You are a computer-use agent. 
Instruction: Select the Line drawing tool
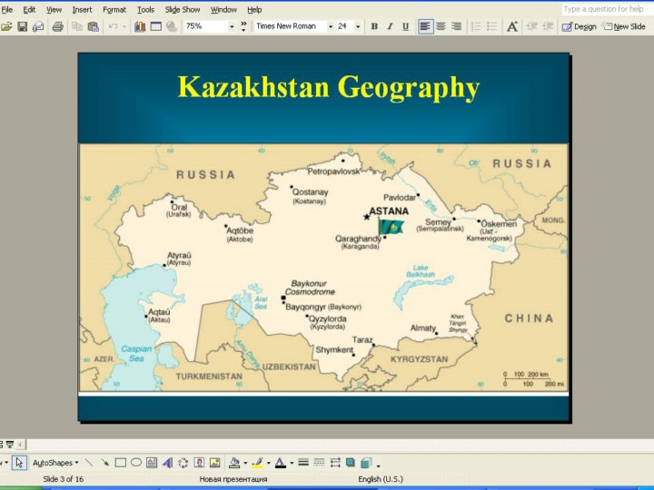click(89, 463)
